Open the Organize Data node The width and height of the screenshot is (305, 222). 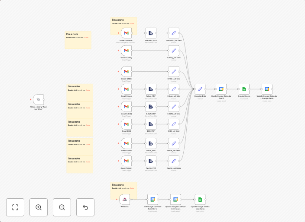200,89
